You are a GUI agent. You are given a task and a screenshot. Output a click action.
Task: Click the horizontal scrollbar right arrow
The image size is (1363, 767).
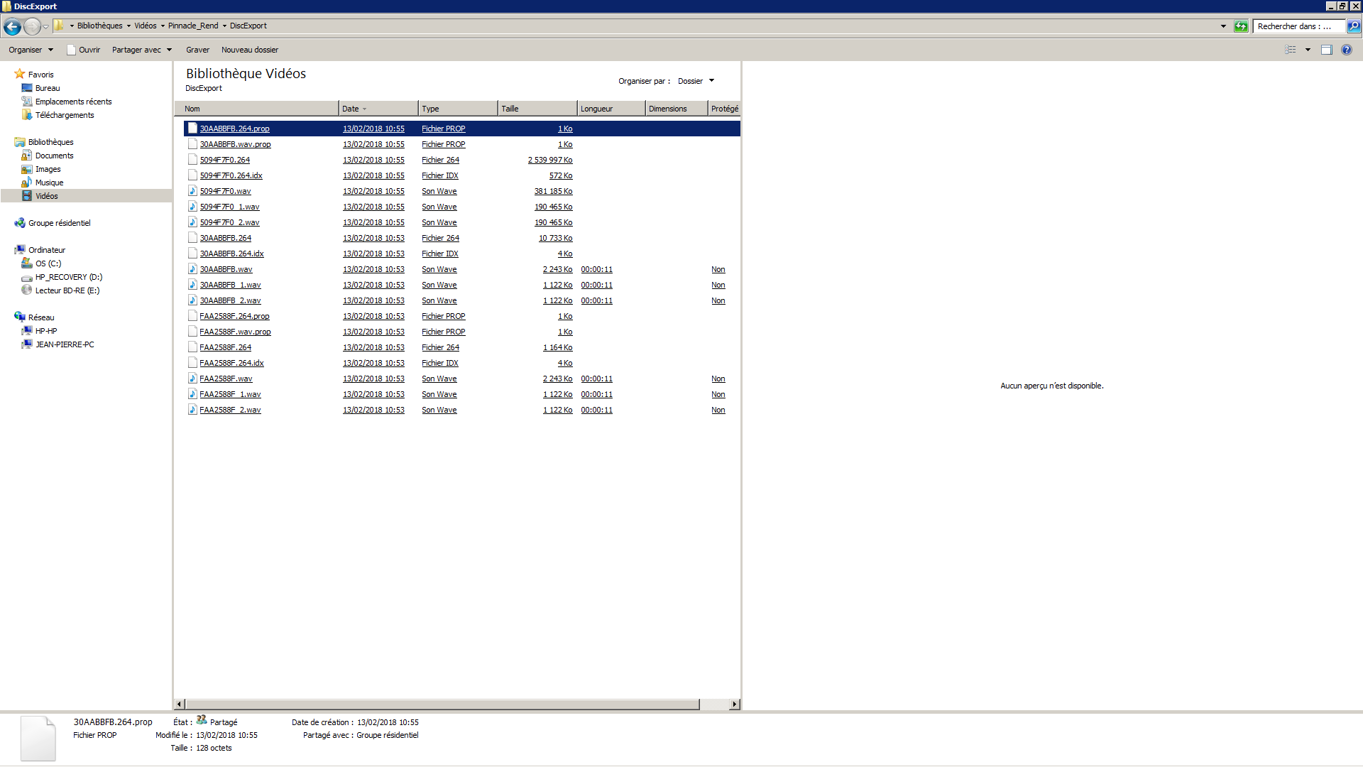(x=735, y=705)
